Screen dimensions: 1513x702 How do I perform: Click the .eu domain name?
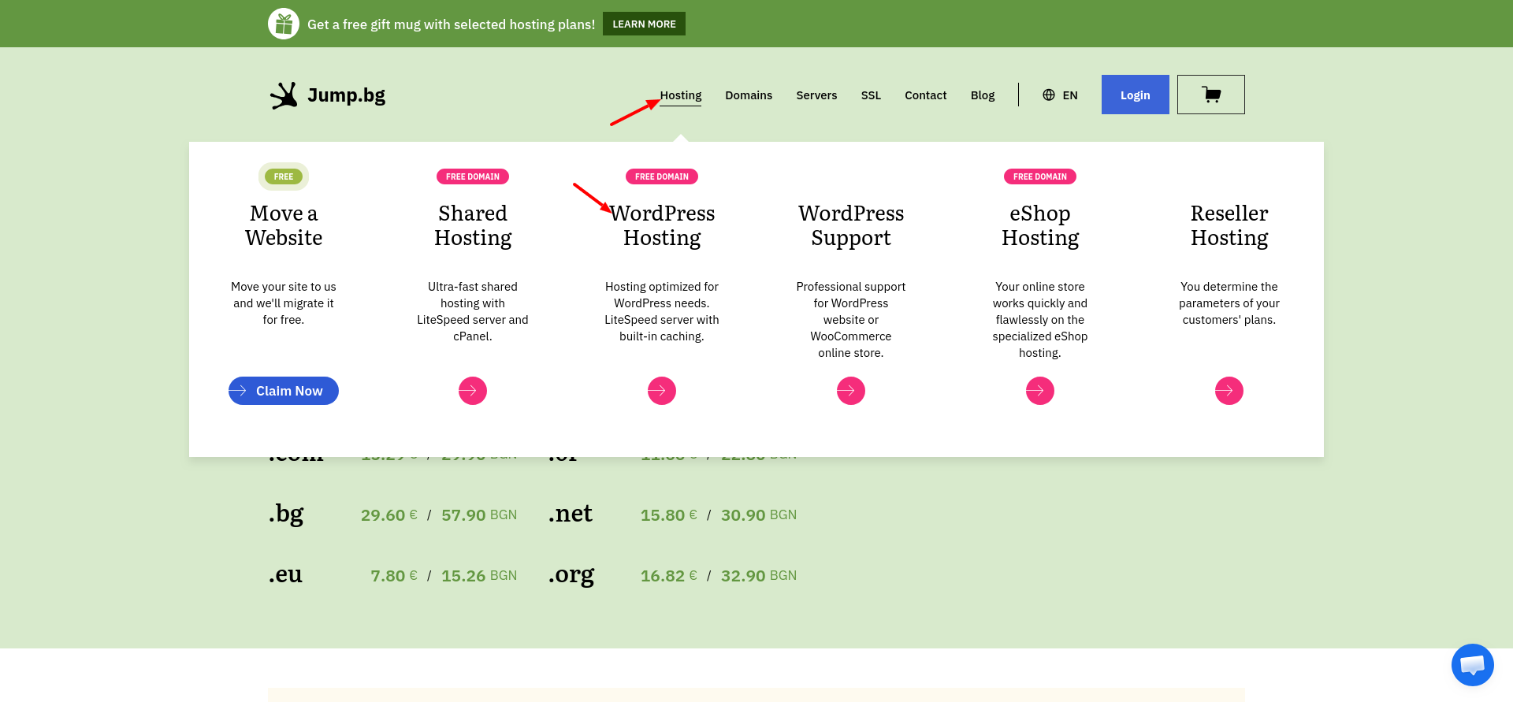tap(285, 574)
